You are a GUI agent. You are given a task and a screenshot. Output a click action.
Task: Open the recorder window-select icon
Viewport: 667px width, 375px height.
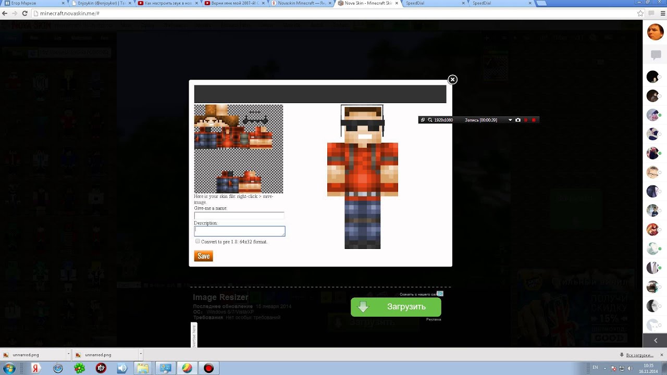(x=423, y=120)
